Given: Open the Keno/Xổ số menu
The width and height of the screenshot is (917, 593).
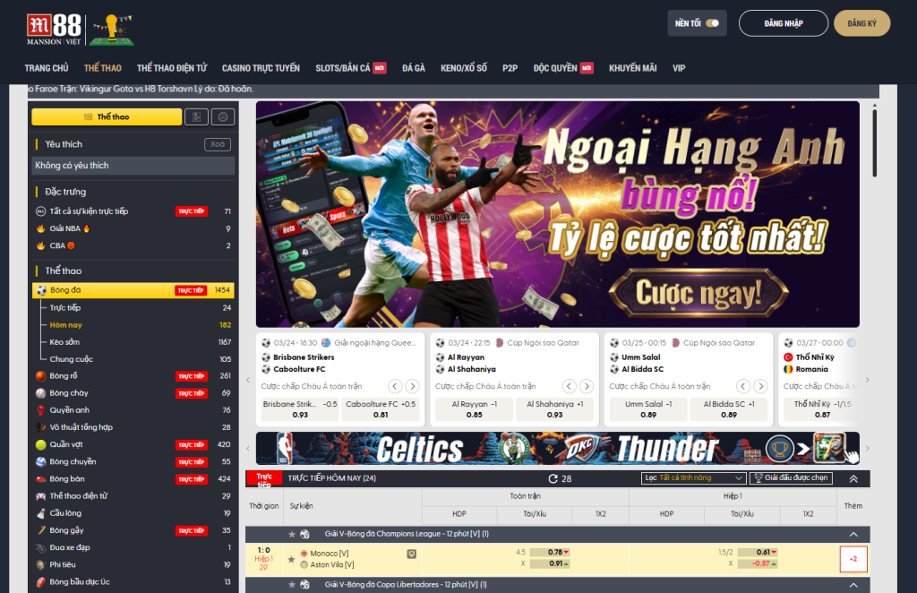Looking at the screenshot, I should [464, 68].
